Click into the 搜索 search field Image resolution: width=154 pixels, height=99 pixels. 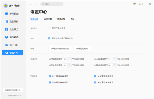click(52, 4)
